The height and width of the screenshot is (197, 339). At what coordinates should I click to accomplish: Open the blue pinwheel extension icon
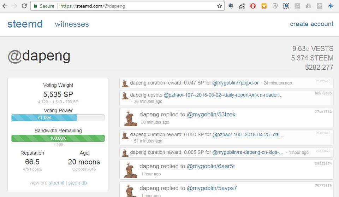click(331, 6)
